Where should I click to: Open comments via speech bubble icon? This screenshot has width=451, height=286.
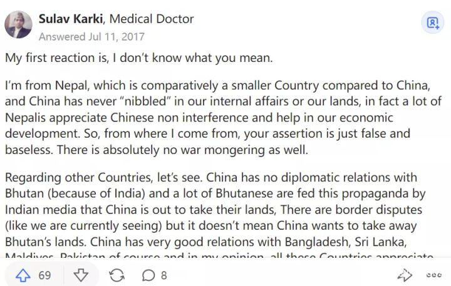click(x=148, y=275)
